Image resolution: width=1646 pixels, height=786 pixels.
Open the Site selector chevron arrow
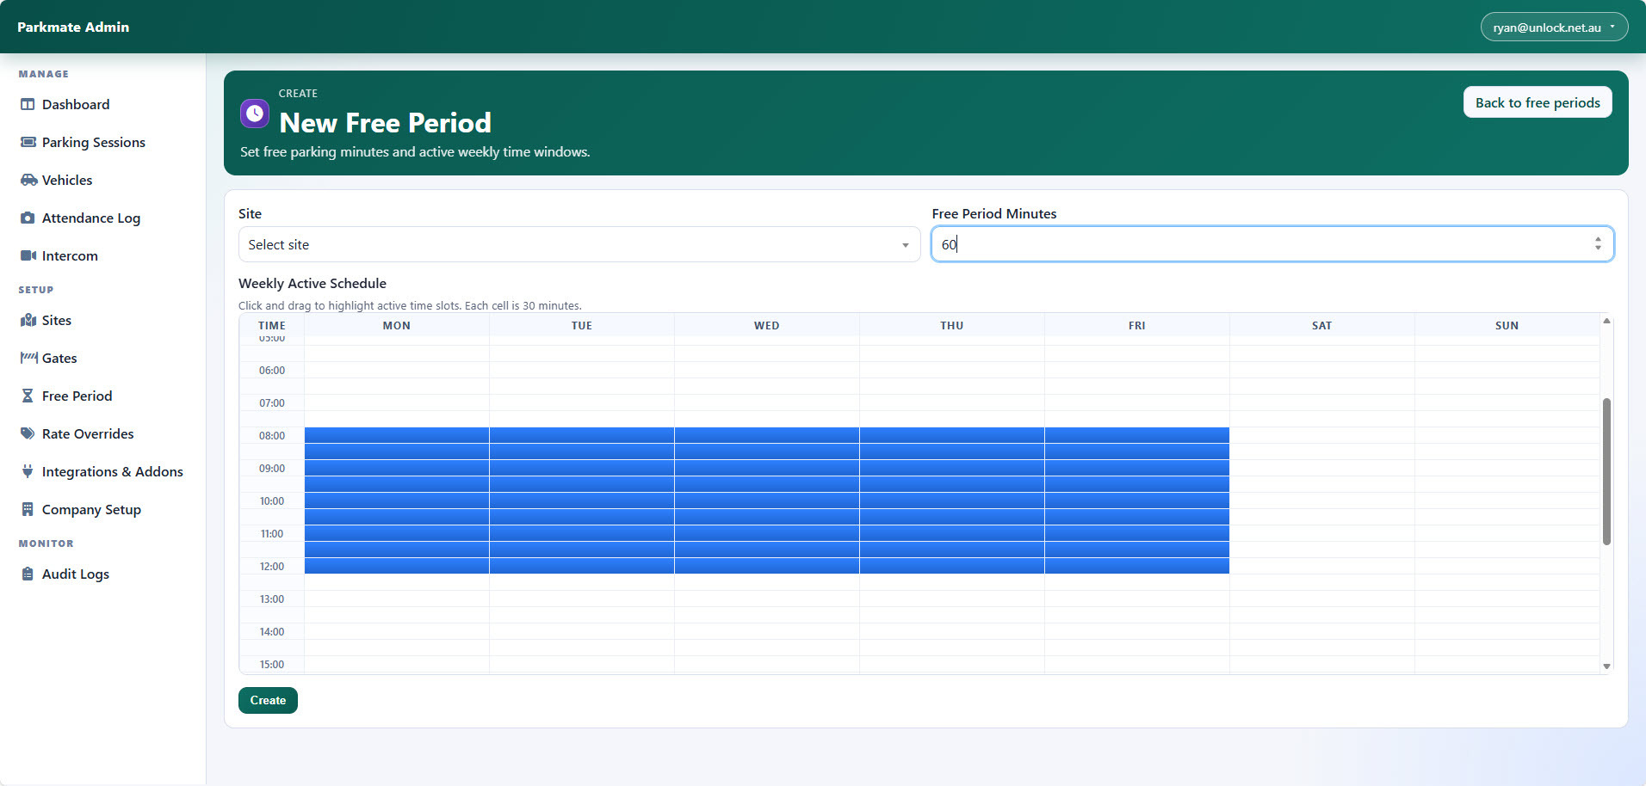(904, 244)
